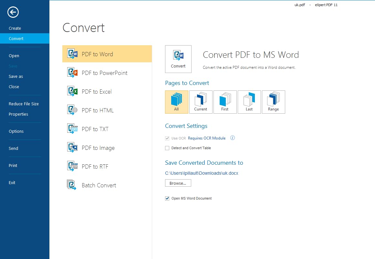Image resolution: width=375 pixels, height=259 pixels.
Task: Click the OCR module info icon
Action: (x=232, y=138)
